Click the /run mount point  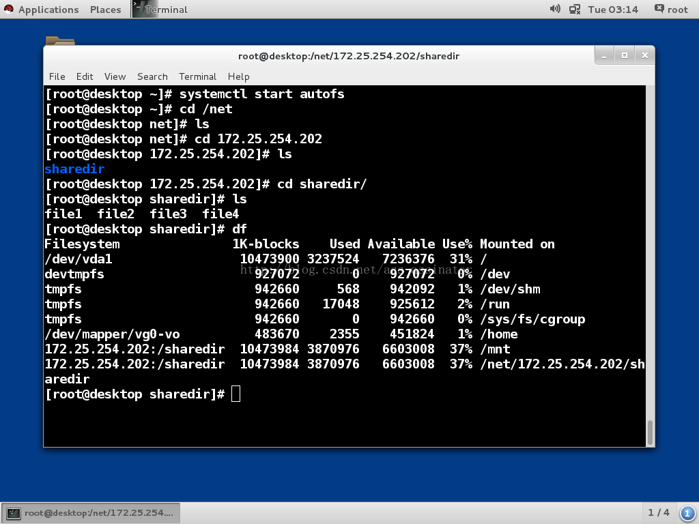coord(495,304)
